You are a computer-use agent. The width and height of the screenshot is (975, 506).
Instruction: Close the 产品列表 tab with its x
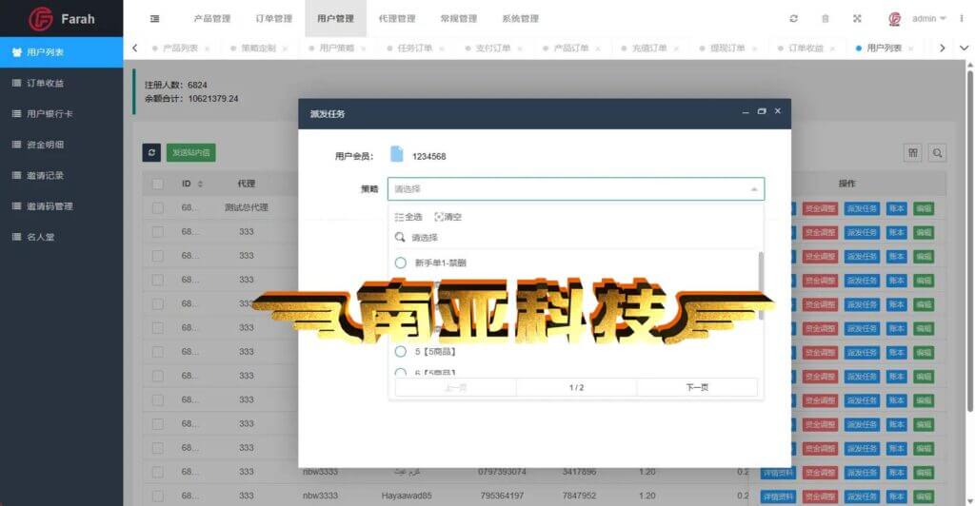[x=207, y=49]
